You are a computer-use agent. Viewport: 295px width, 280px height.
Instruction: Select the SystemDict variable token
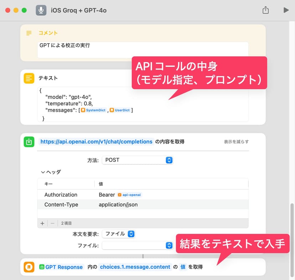[x=93, y=110]
